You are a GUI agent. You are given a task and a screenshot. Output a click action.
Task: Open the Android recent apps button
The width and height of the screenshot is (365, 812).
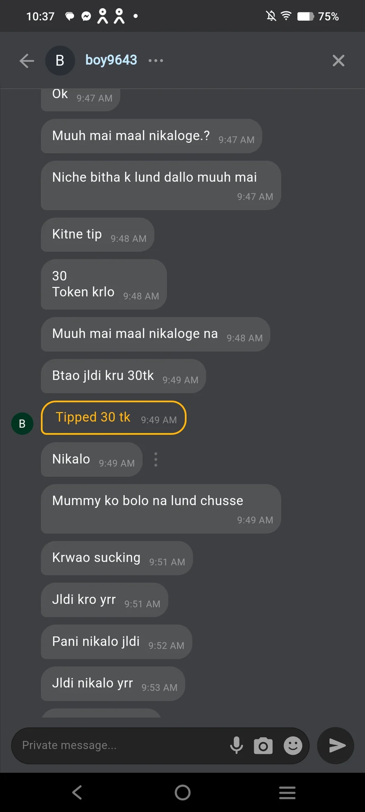(287, 792)
